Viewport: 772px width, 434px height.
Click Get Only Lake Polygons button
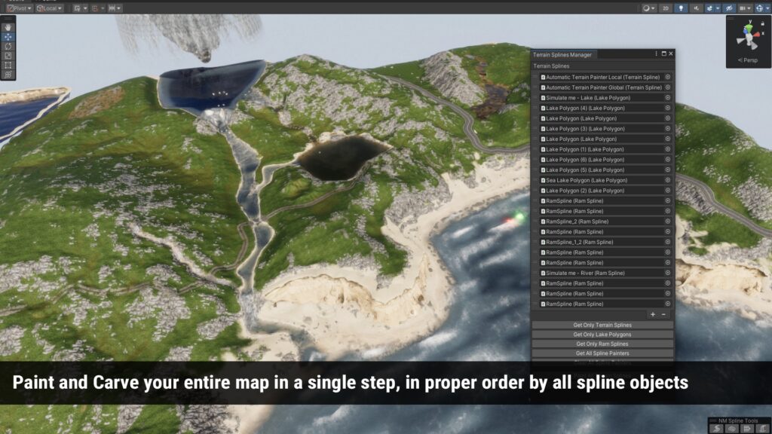(602, 335)
